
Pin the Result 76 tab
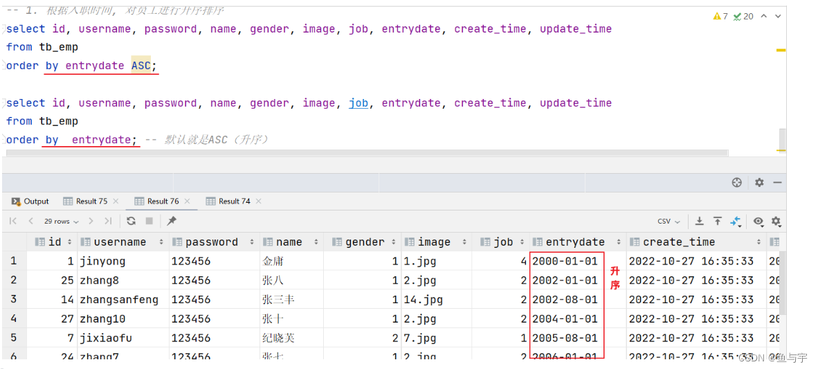point(171,222)
